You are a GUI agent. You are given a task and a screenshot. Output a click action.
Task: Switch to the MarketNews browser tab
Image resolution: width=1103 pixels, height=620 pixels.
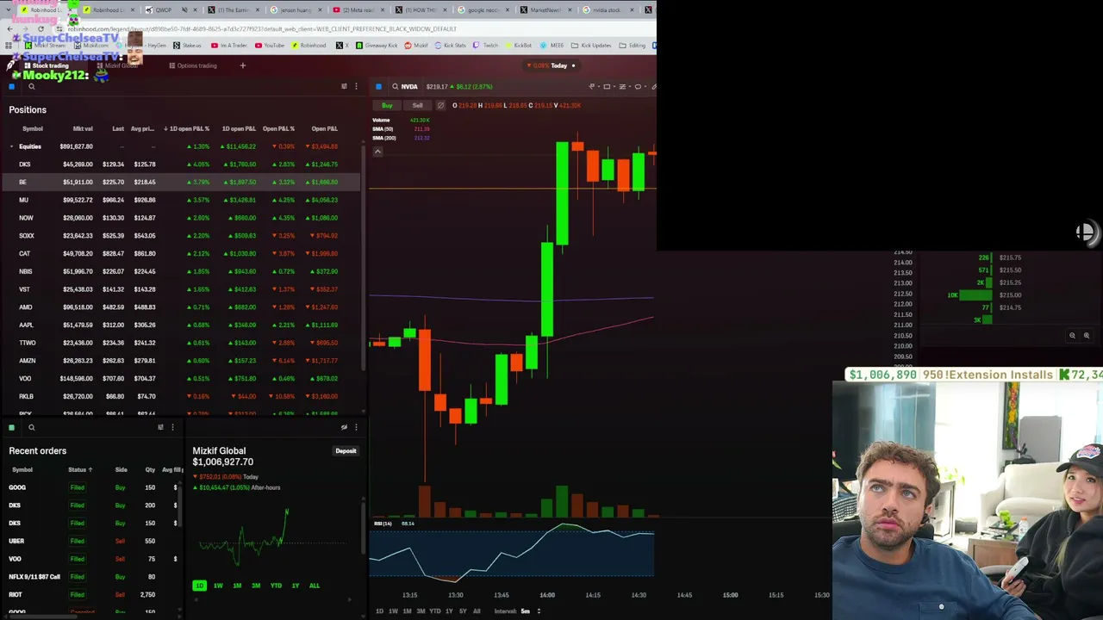coord(544,10)
